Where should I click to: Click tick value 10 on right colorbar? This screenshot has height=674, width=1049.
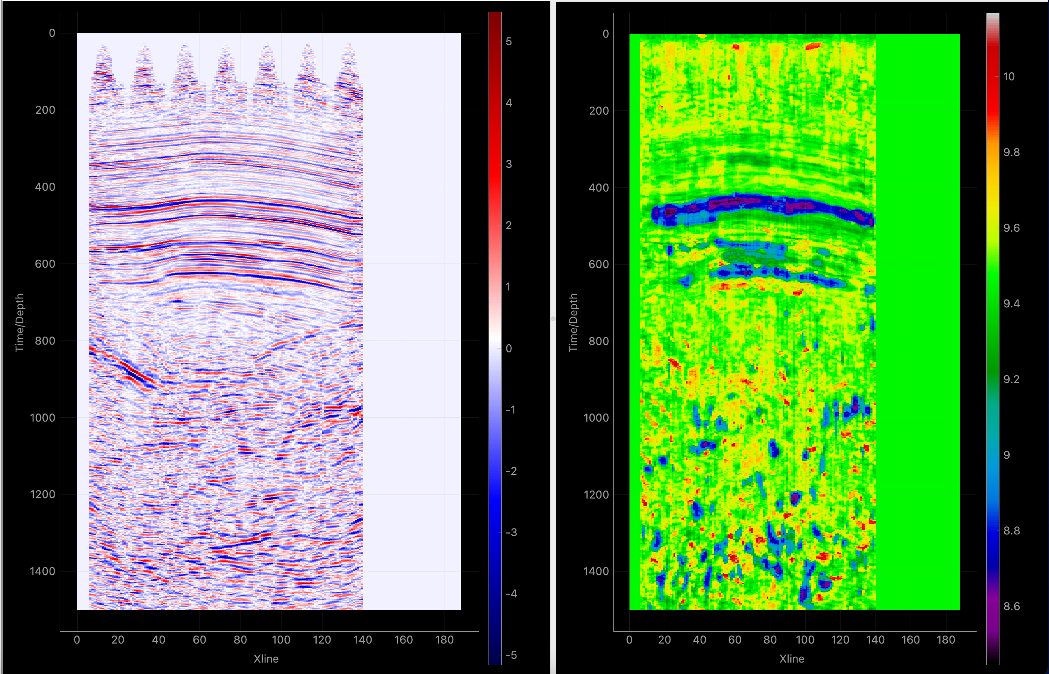tap(1009, 77)
